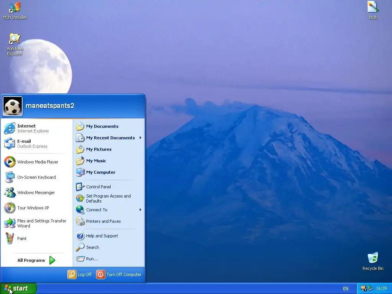
Task: Click the first system tray icon
Action: [x=364, y=289]
